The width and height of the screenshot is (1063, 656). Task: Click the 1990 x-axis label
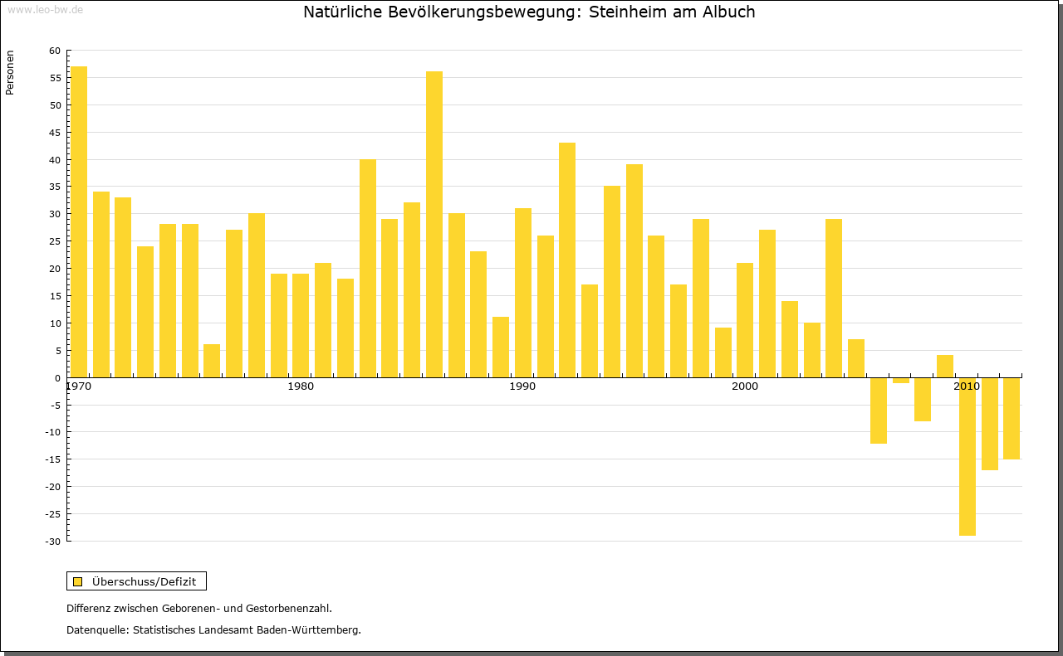522,387
